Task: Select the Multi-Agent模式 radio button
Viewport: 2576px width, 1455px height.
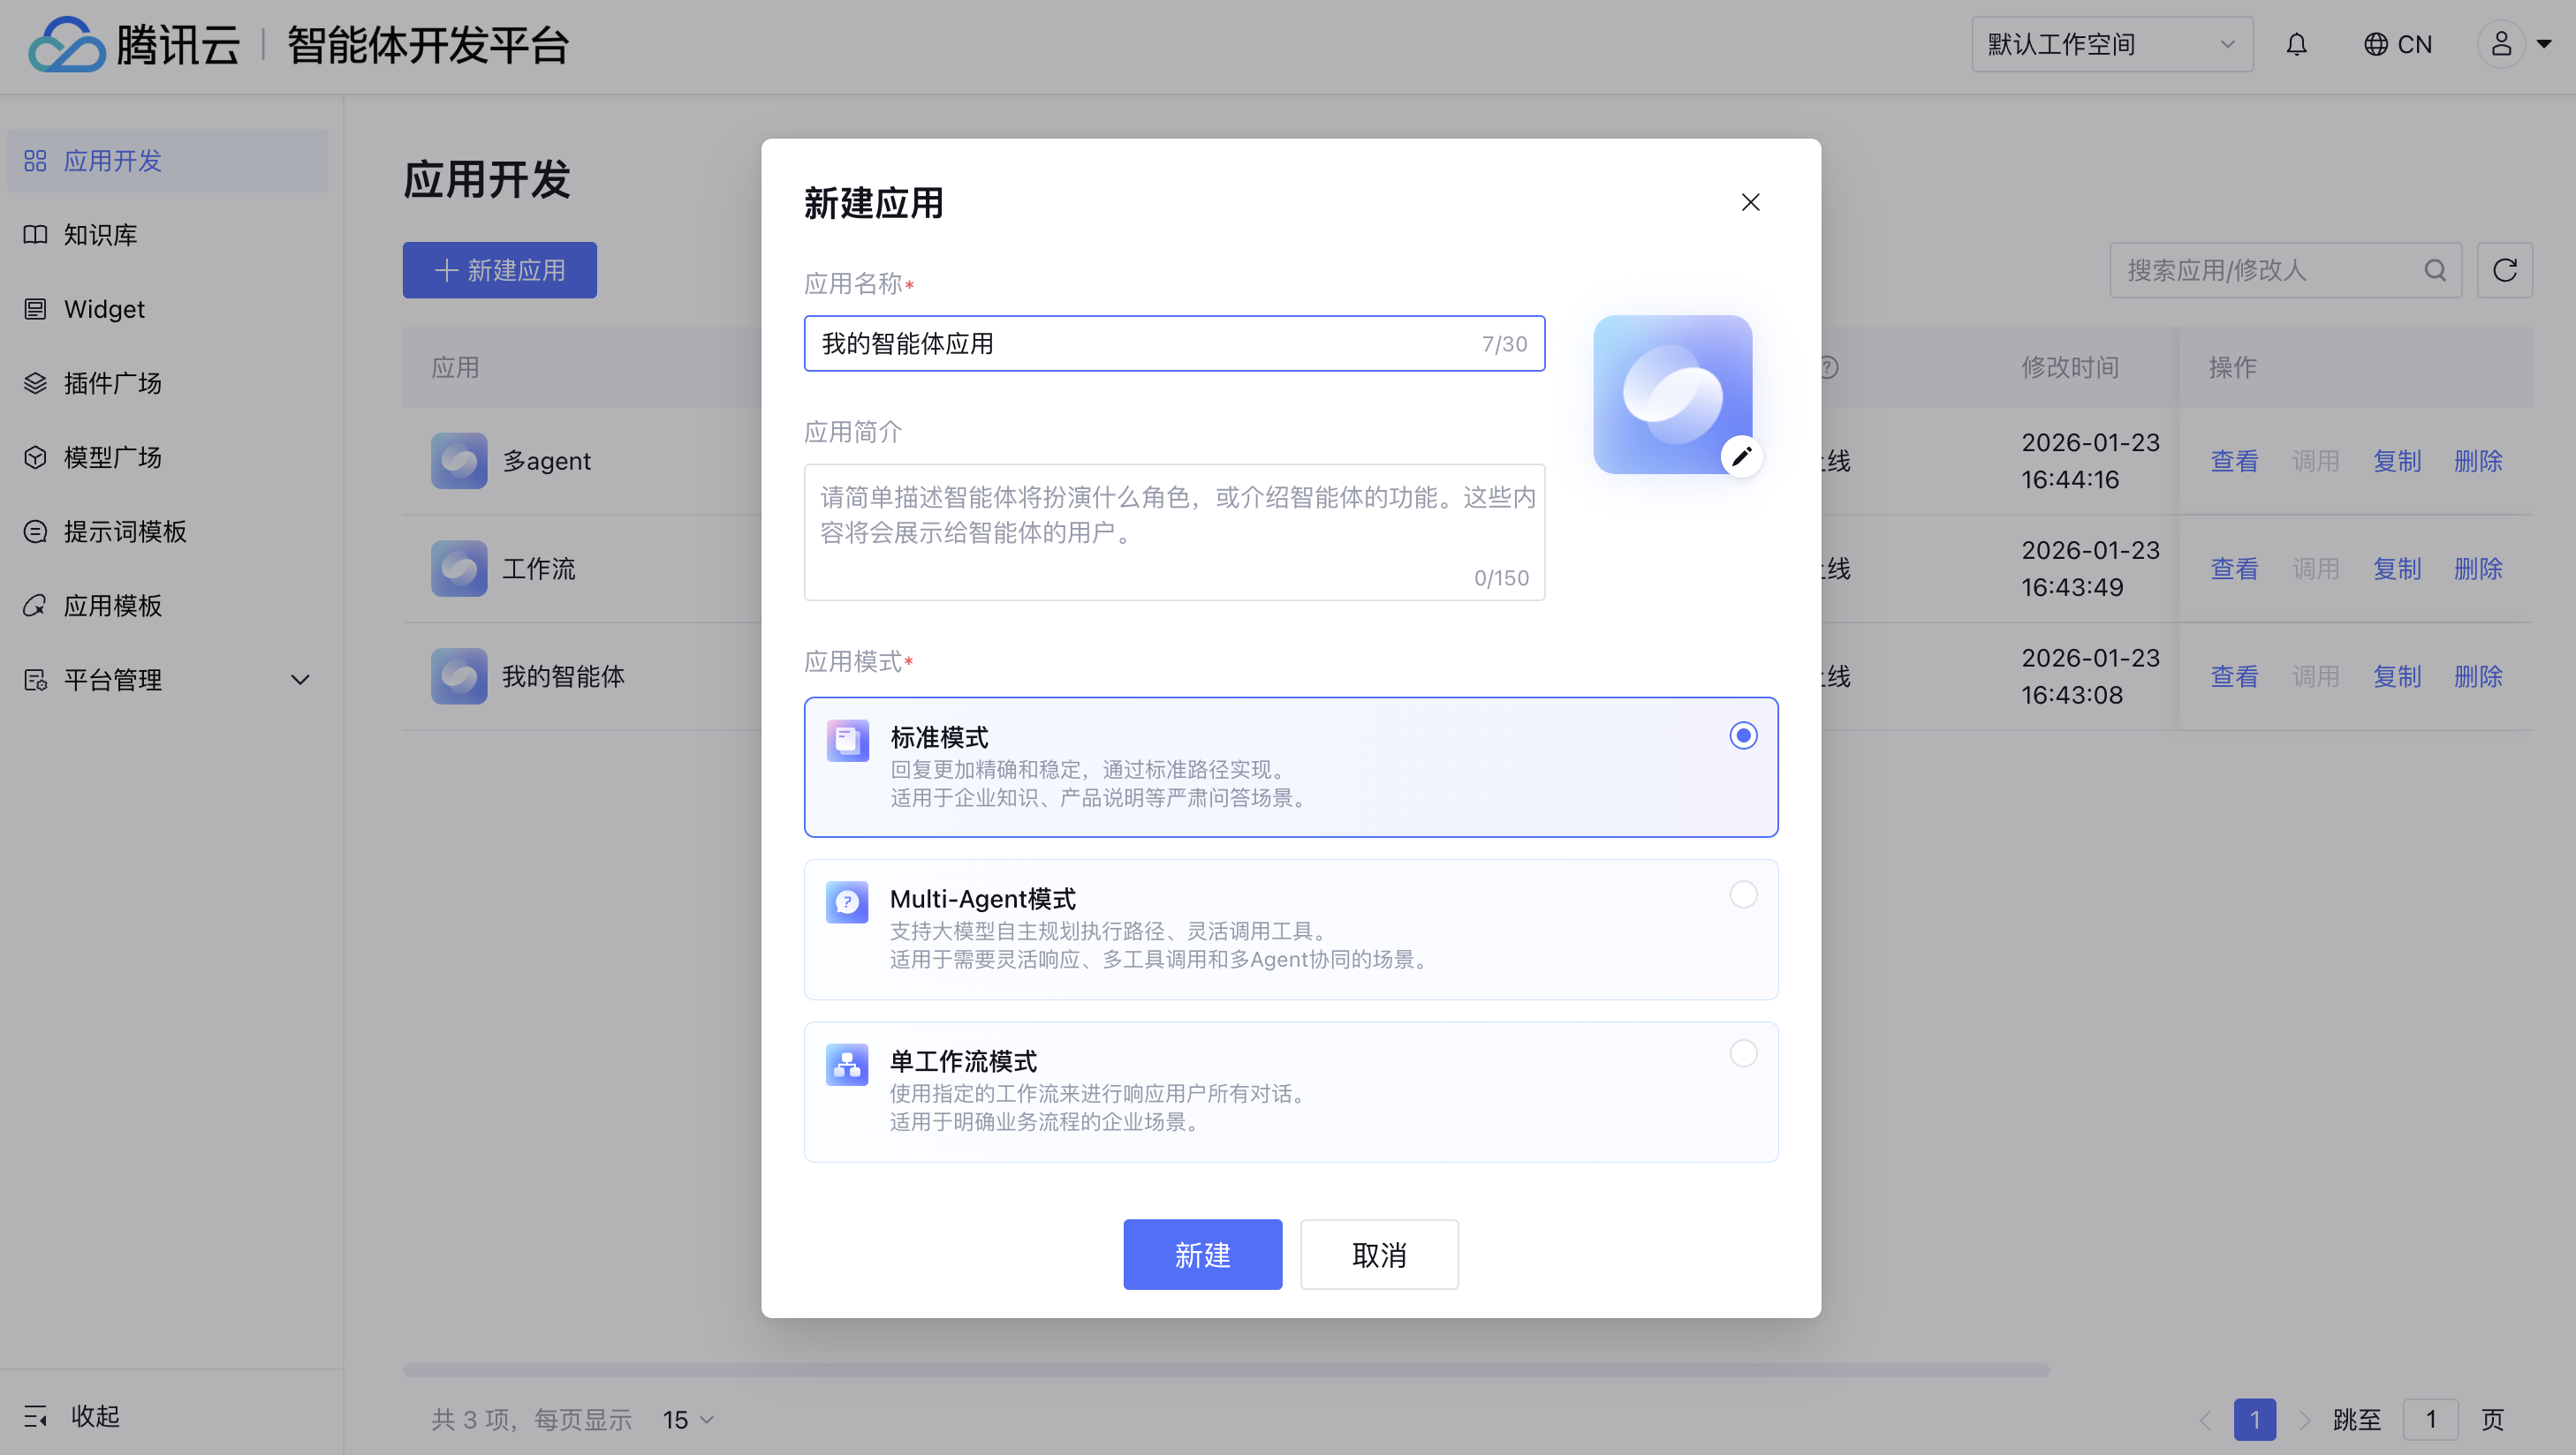Action: click(x=1743, y=894)
